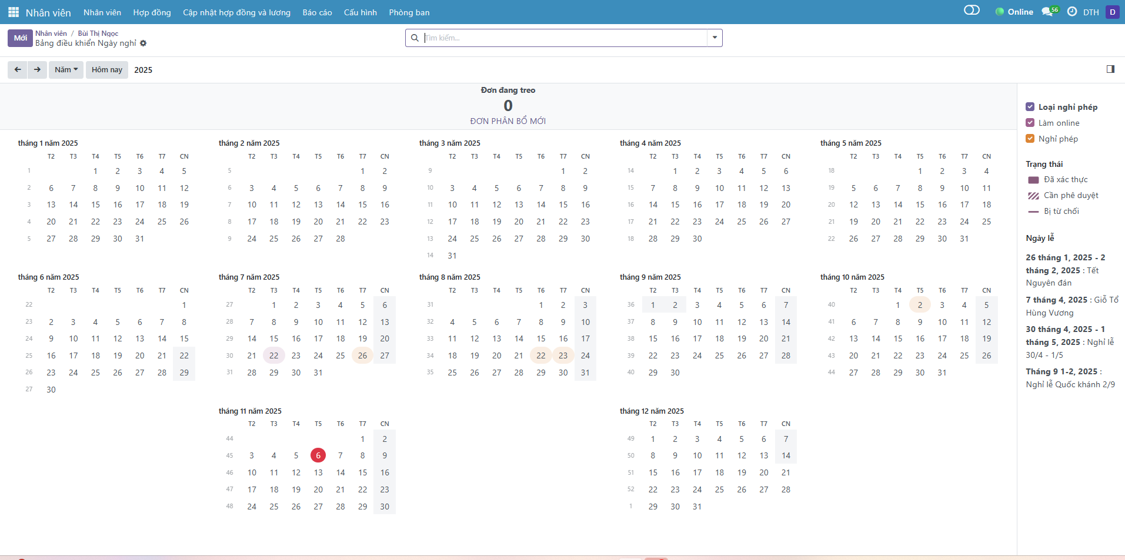Open the Báo cáo menu
Viewport: 1125px width, 560px height.
317,12
